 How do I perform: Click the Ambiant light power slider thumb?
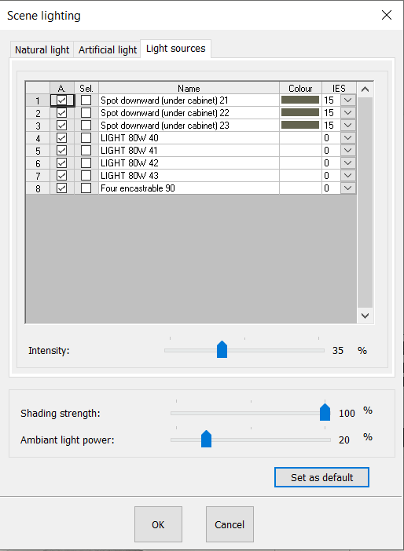click(x=206, y=439)
